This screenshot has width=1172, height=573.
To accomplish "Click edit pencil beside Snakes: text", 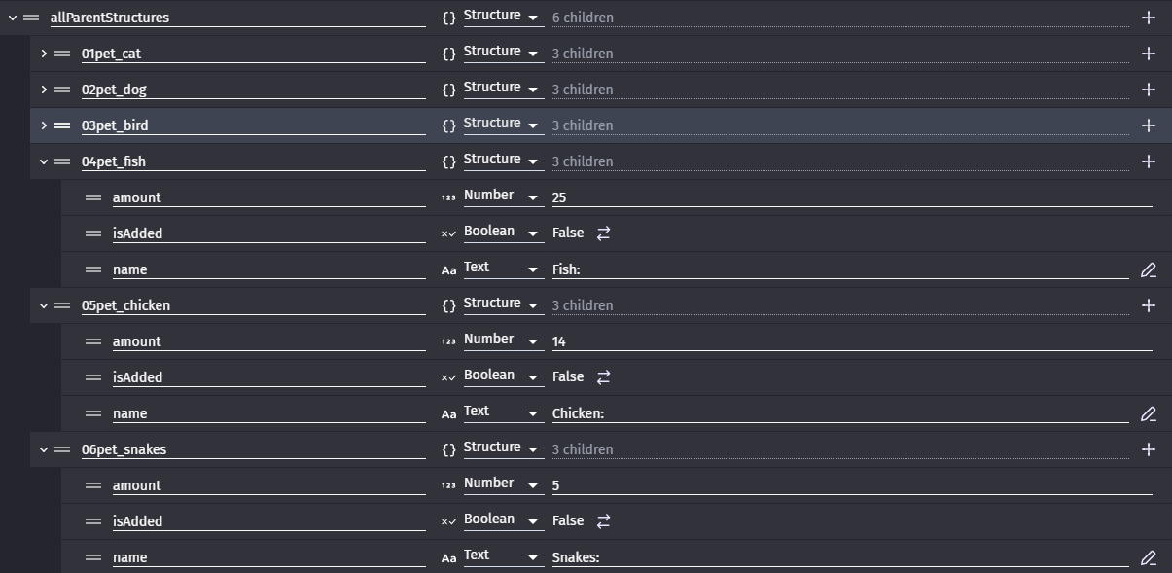I will click(x=1148, y=557).
